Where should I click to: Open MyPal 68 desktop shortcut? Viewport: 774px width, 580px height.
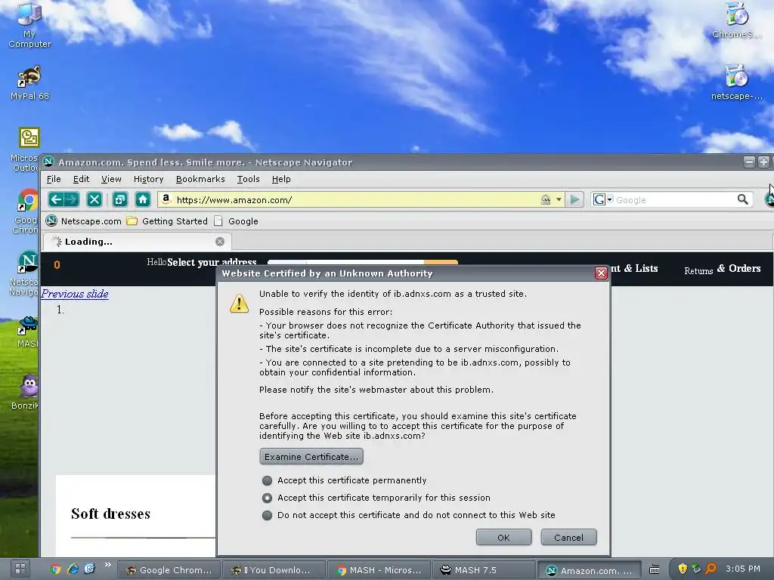click(x=29, y=83)
